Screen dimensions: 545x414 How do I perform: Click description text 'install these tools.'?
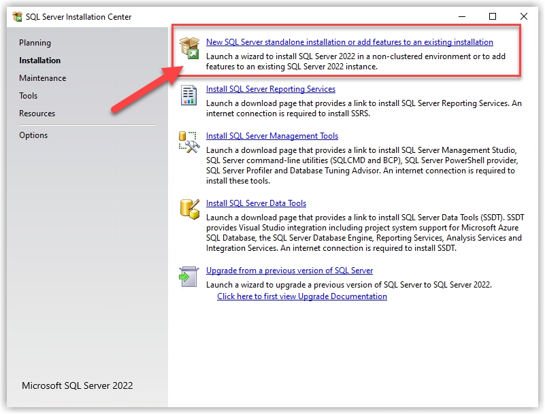click(x=238, y=181)
